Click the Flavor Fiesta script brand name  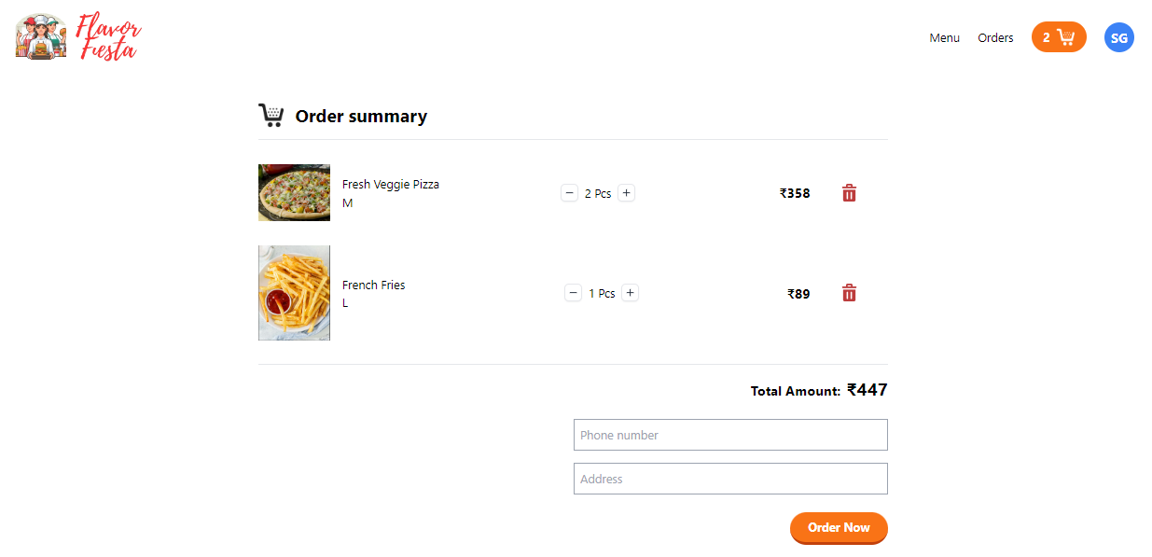click(x=109, y=37)
